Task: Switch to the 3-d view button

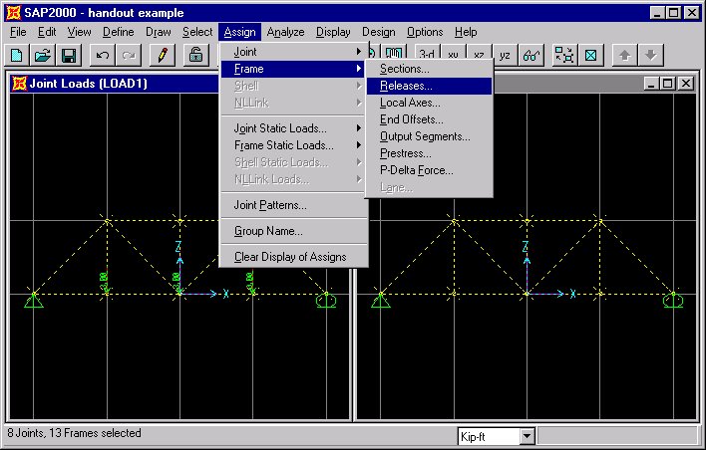Action: (427, 56)
